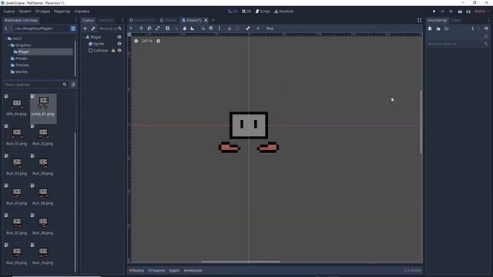Open the Аудио bottom panel
Screen dimensions: 493x277
[174, 270]
